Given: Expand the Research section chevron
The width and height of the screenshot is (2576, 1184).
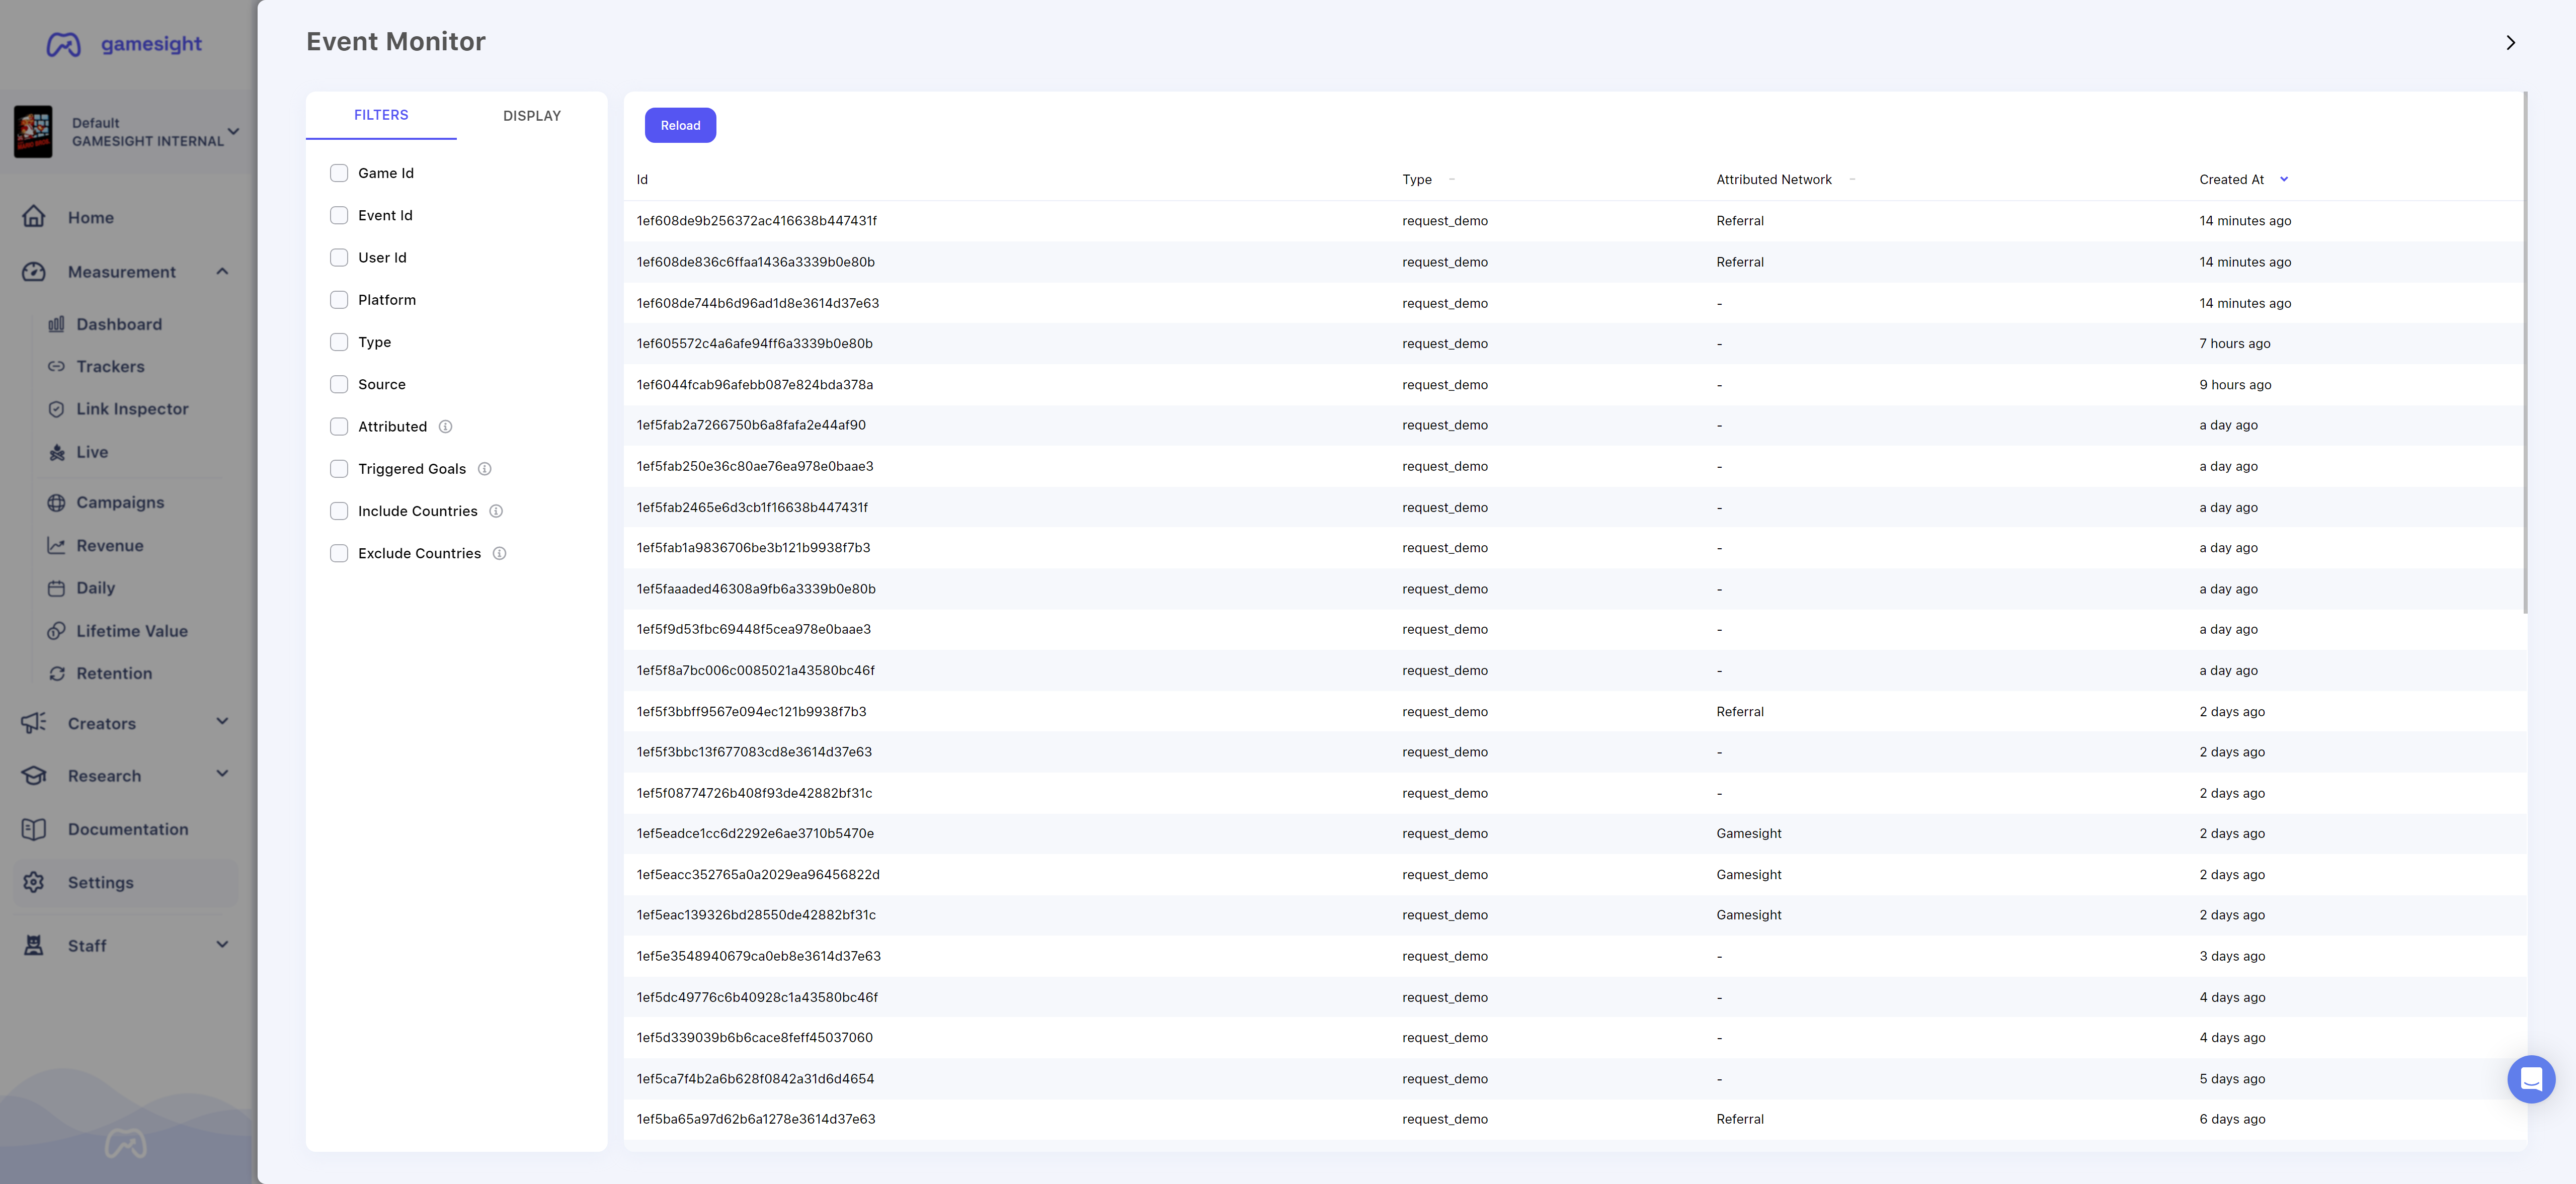Looking at the screenshot, I should (222, 773).
